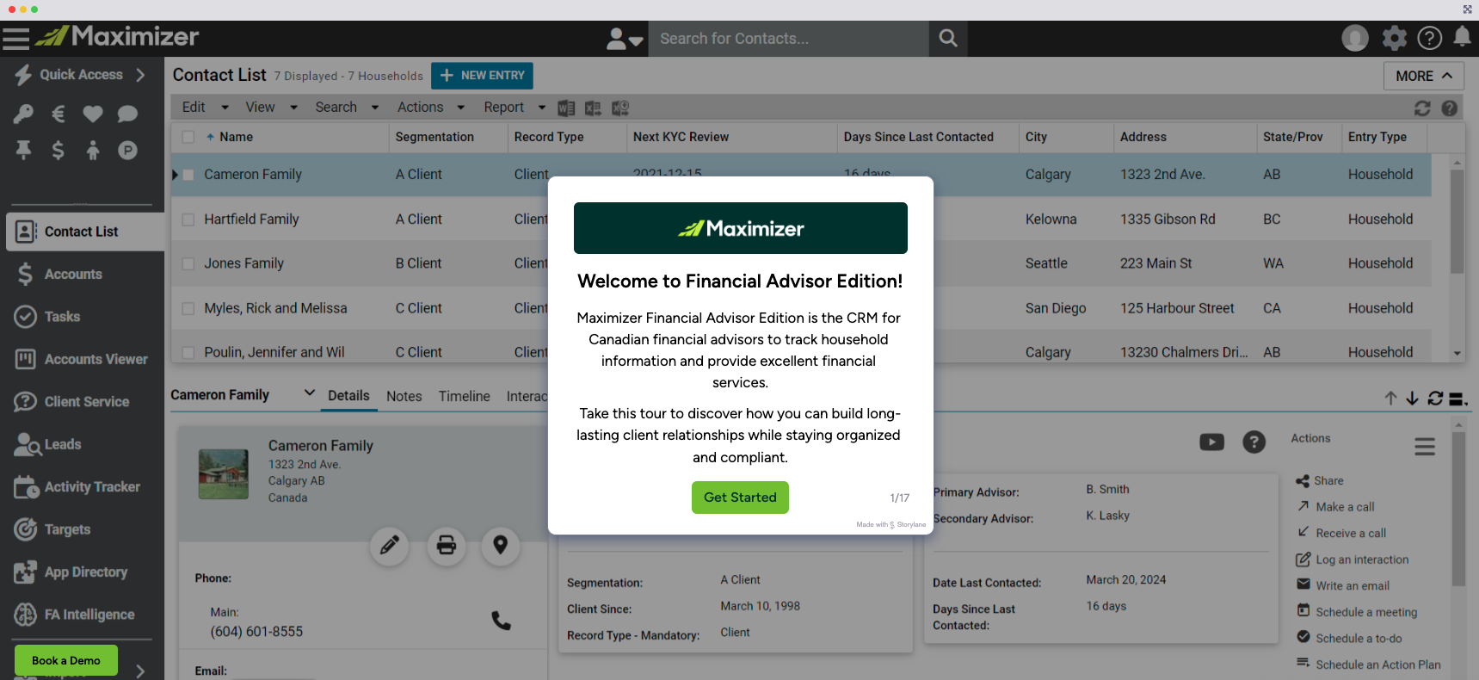Viewport: 1479px width, 680px height.
Task: Switch to the Notes tab
Action: (x=404, y=396)
